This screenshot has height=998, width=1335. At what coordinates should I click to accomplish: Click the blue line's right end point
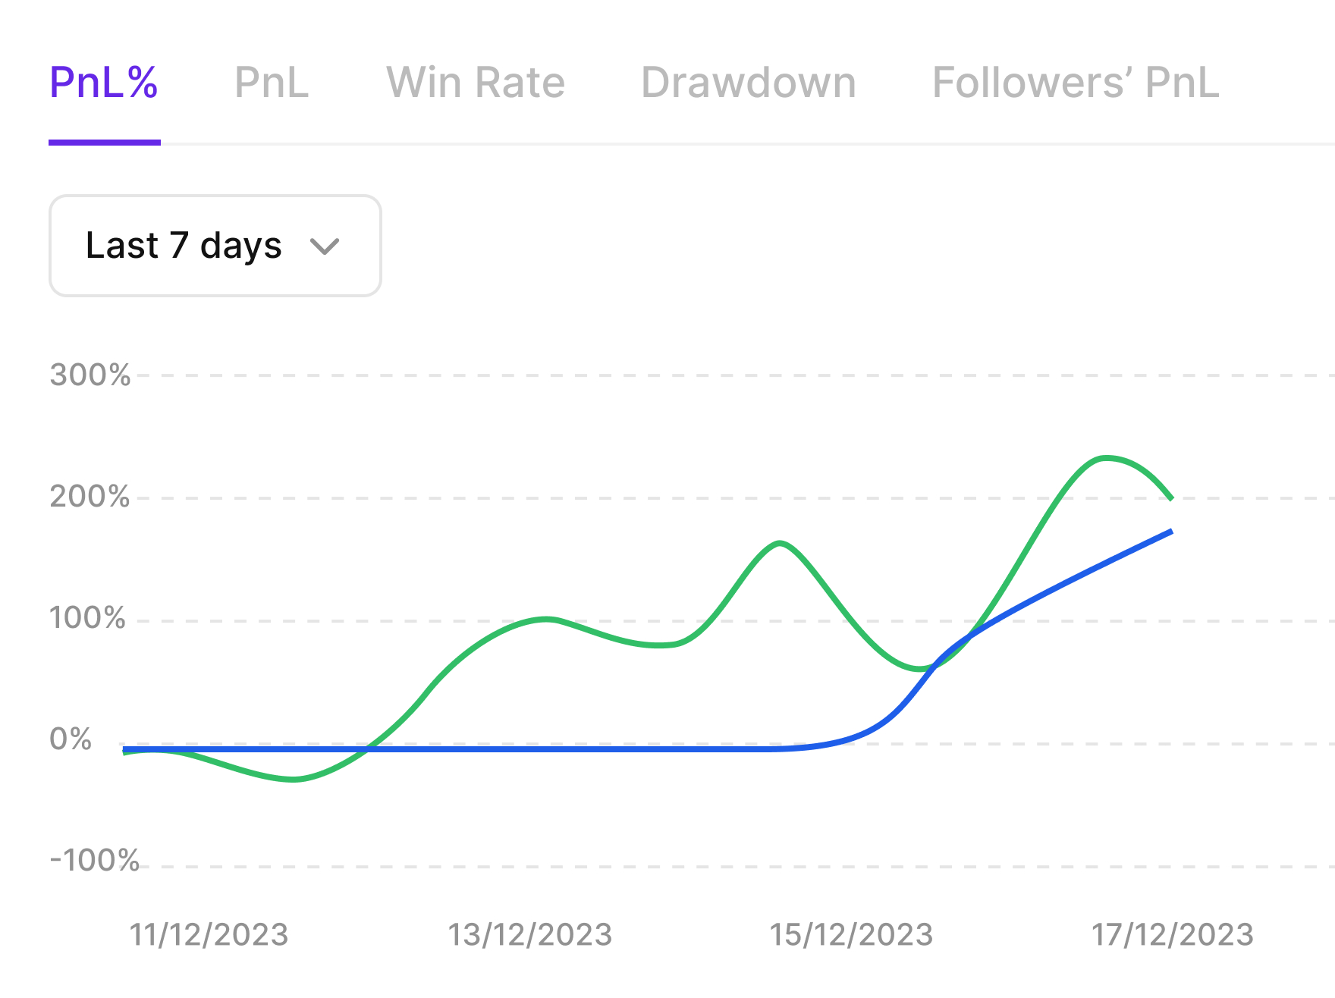point(1172,532)
